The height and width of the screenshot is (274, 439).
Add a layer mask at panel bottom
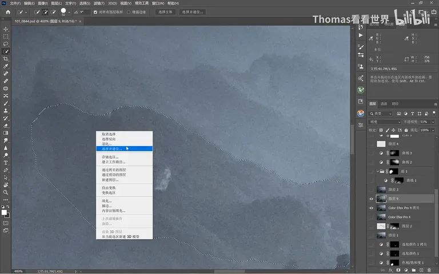click(x=398, y=270)
